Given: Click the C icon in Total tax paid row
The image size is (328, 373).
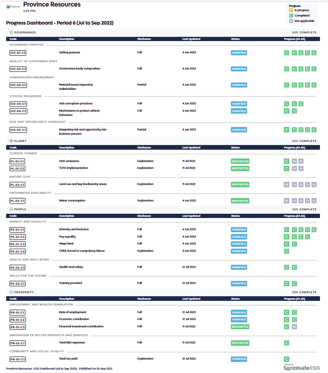Looking at the screenshot, I should 287,359.
